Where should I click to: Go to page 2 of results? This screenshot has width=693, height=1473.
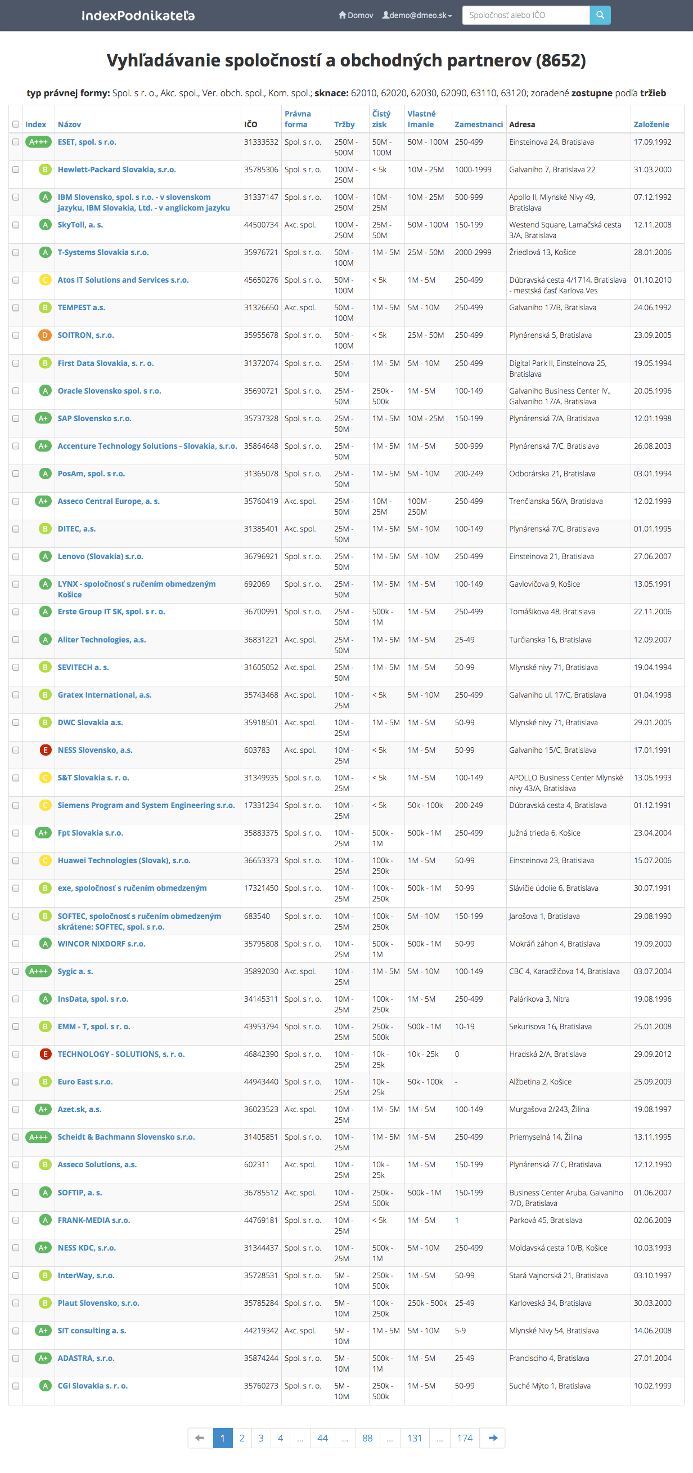tap(242, 1438)
